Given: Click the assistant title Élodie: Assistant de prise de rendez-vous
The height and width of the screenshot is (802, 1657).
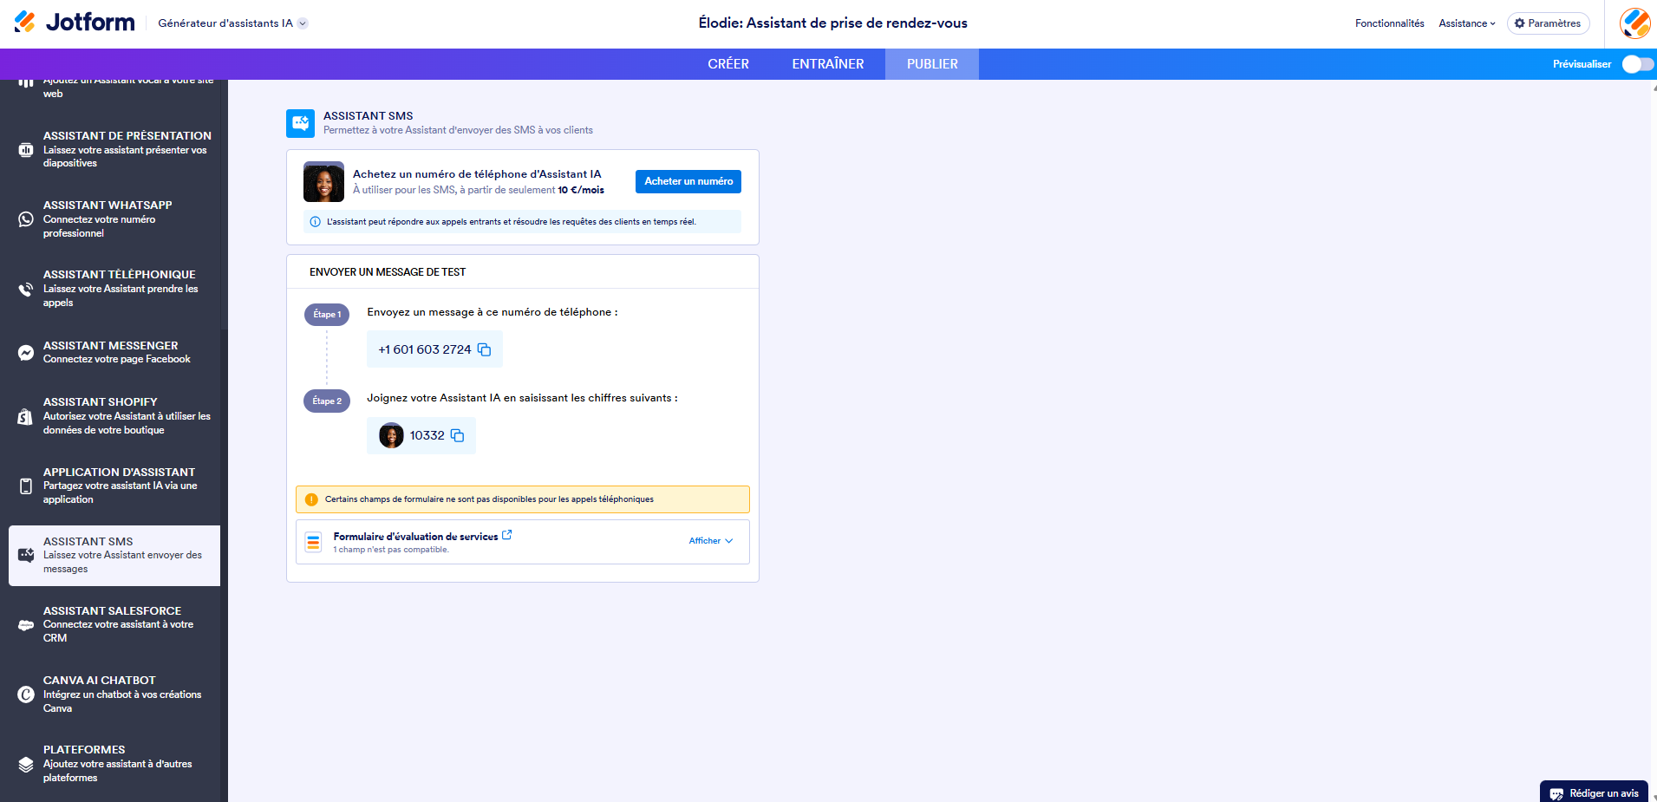Looking at the screenshot, I should coord(833,23).
